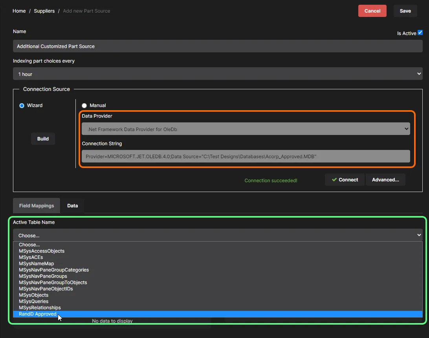
Task: Select the Wizard radio button
Action: click(22, 105)
